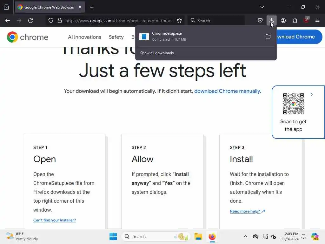Open the clock showing 2:03 PM
Image resolution: width=325 pixels, height=244 pixels.
(290, 236)
